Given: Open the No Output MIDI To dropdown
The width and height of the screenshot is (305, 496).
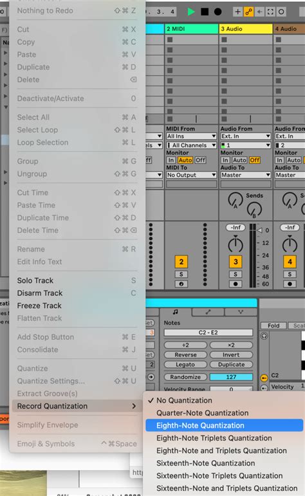Looking at the screenshot, I should pos(191,175).
